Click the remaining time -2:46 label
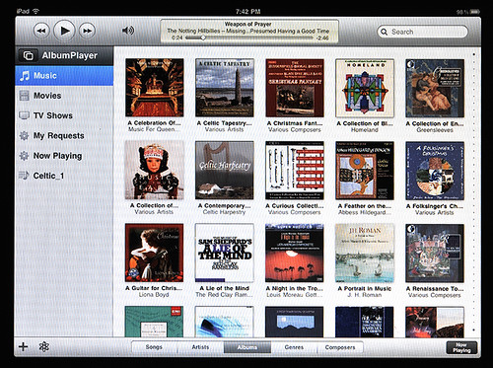 click(x=322, y=37)
